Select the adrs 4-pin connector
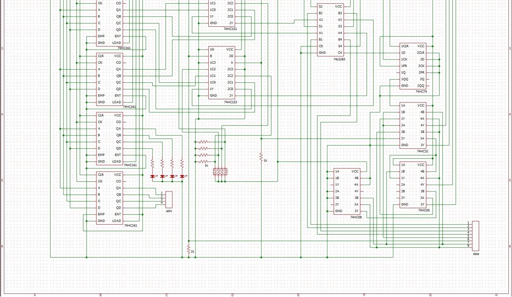 (x=169, y=199)
